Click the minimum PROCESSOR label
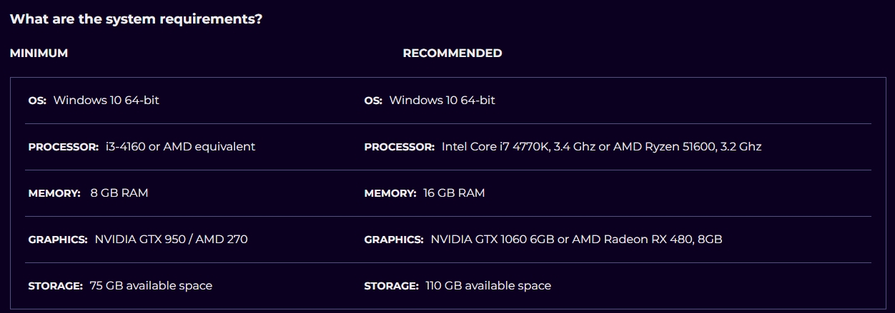The height and width of the screenshot is (313, 895). [x=63, y=147]
